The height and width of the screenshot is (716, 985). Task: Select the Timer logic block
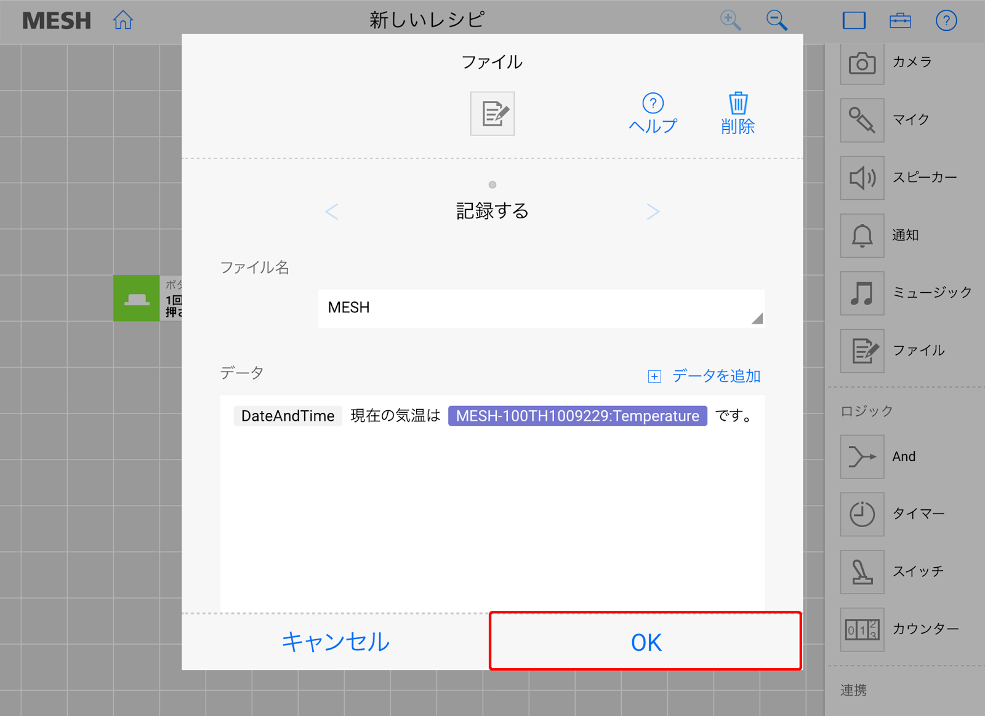pos(862,514)
